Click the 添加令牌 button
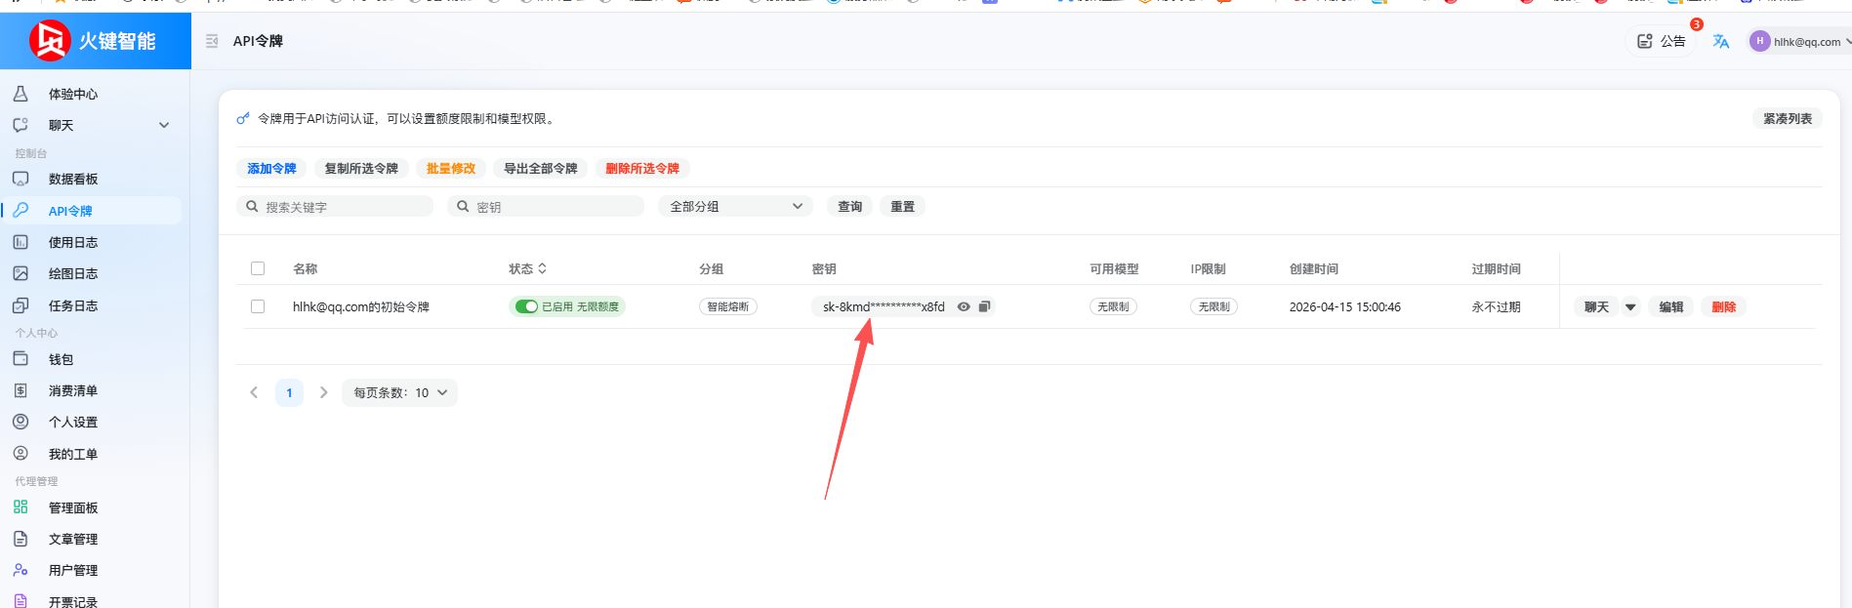The image size is (1852, 608). (271, 168)
